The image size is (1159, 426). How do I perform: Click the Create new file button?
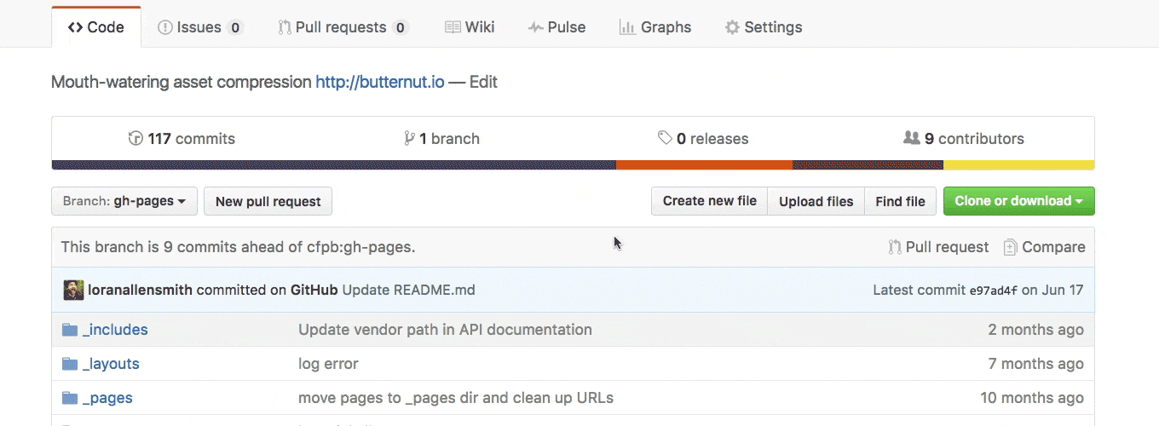[709, 201]
